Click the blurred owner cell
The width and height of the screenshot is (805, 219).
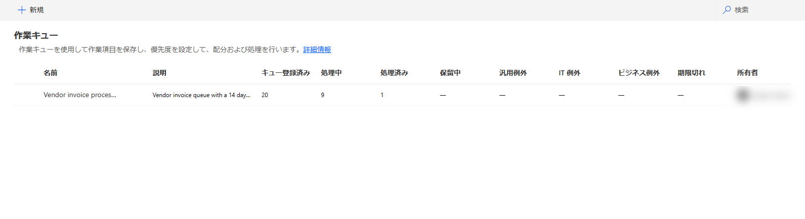click(763, 95)
